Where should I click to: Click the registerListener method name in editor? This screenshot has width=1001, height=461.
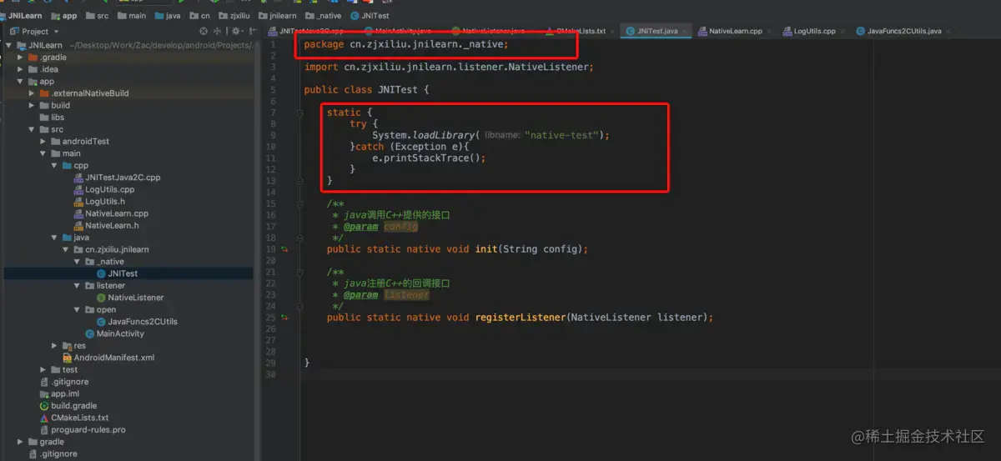click(520, 318)
